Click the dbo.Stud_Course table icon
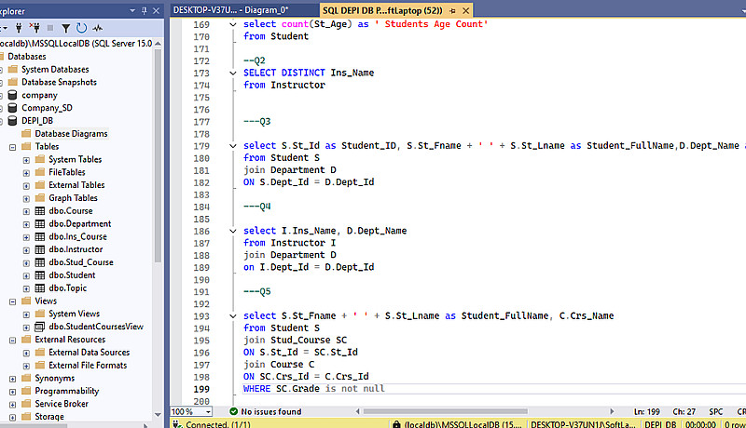Viewport: 746px width, 428px height. point(40,262)
